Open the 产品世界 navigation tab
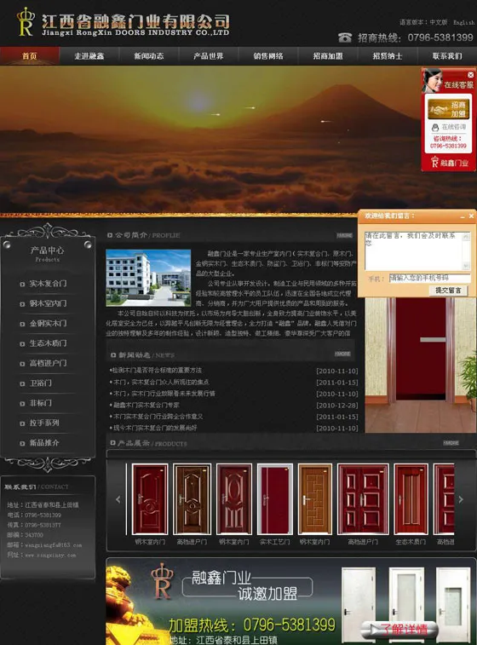477x645 pixels. click(209, 56)
